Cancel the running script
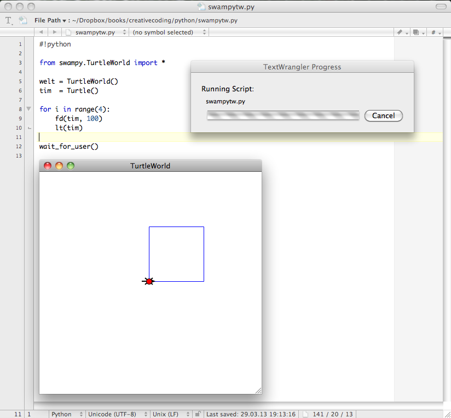This screenshot has width=451, height=418. pyautogui.click(x=384, y=115)
